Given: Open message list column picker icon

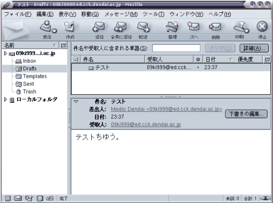Looking at the screenshot, I should point(267,59).
